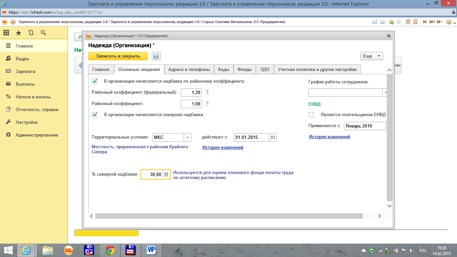Click the vertical scrollbar down arrow in form
The image size is (457, 257).
(389, 206)
